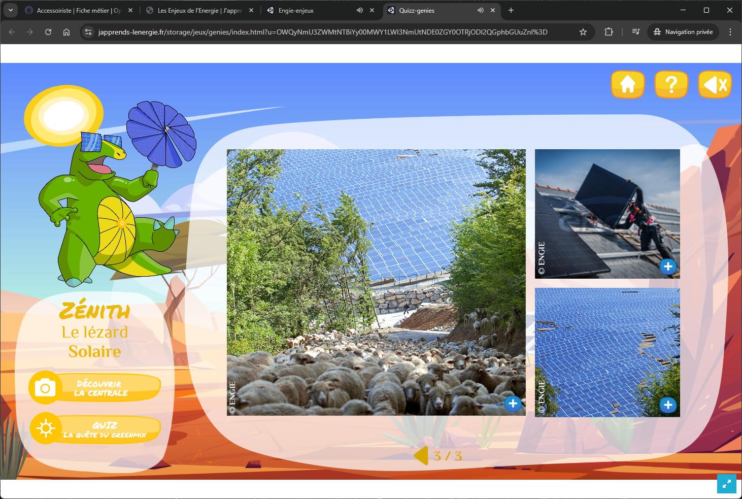Screen dimensions: 742x499
Task: Click the yellow home button in game
Action: [628, 84]
